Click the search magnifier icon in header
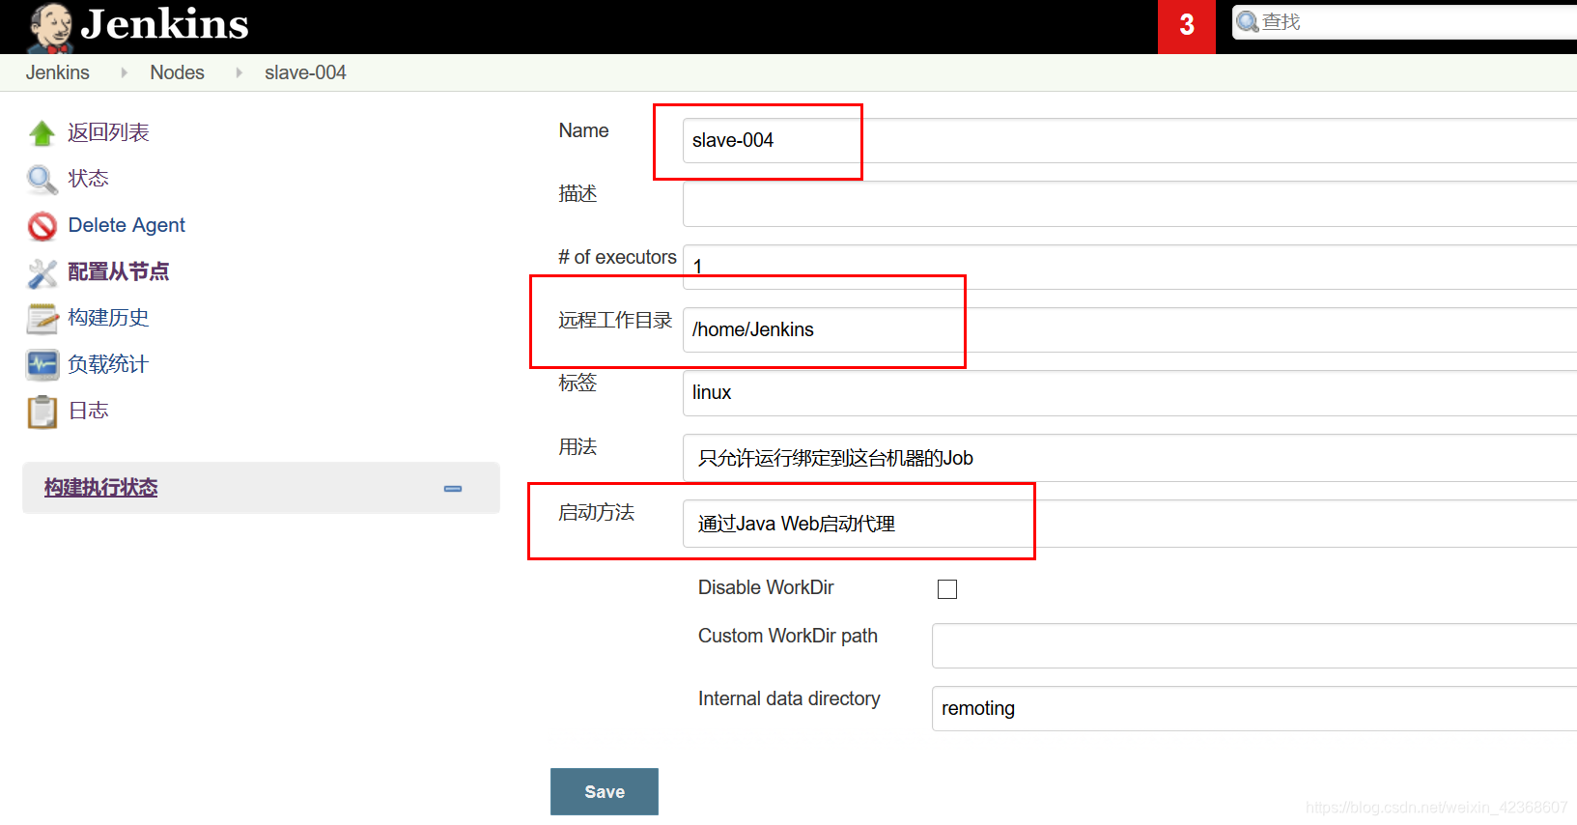1577x825 pixels. (x=1248, y=21)
